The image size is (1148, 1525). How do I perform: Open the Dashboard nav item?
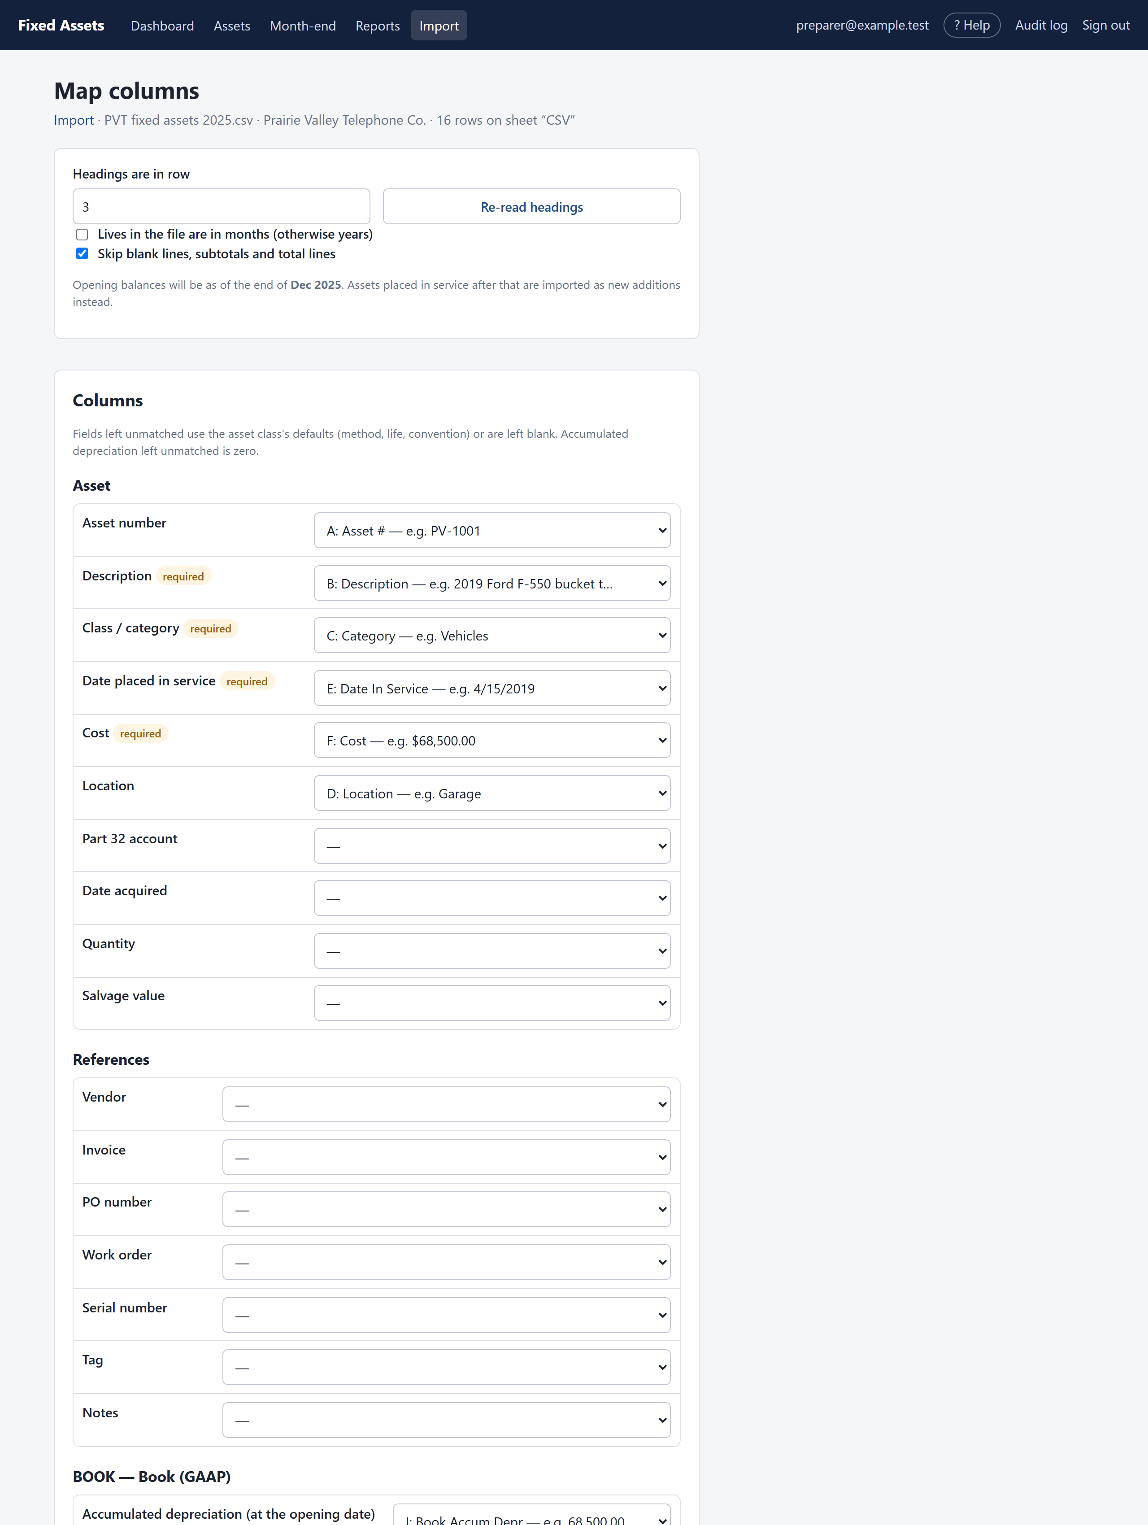click(162, 26)
